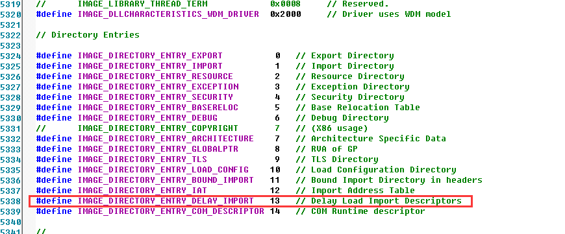Click the IMAGE_DIRECTORY_ENTRY_GLOBALPTR identifier
Screen dimensions: 565x234
(158, 149)
